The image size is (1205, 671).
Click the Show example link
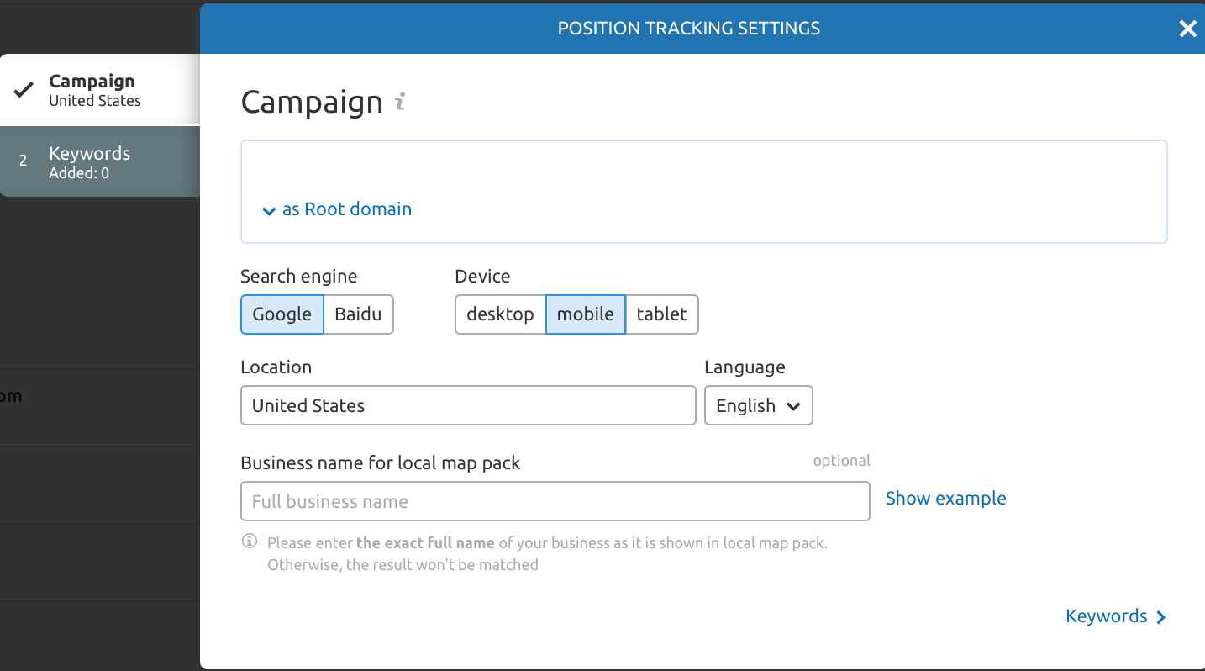coord(945,499)
